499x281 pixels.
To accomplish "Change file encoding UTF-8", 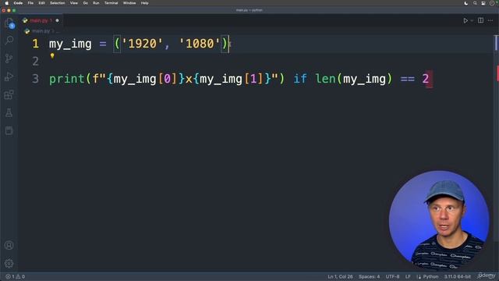I will click(x=392, y=276).
